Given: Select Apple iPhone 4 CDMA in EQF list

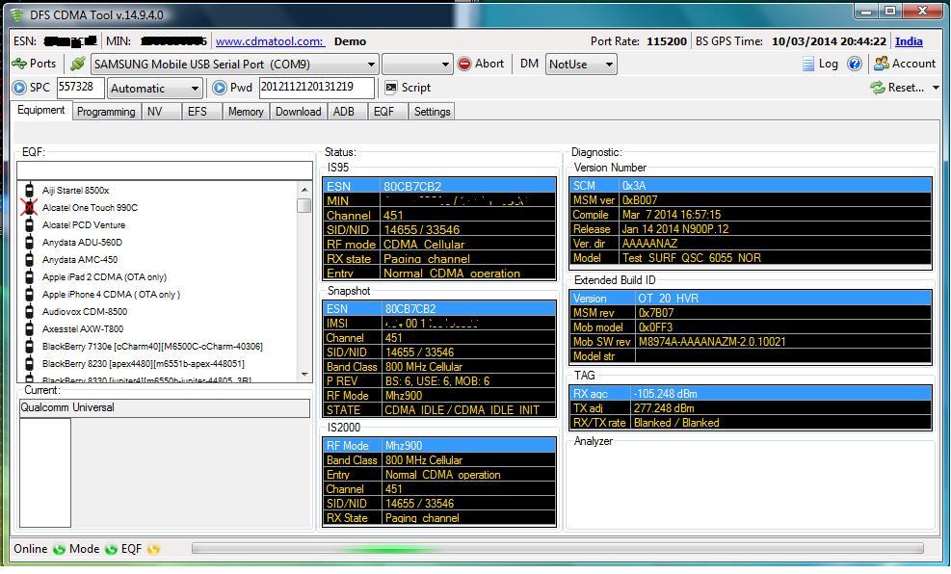Looking at the screenshot, I should 111,295.
